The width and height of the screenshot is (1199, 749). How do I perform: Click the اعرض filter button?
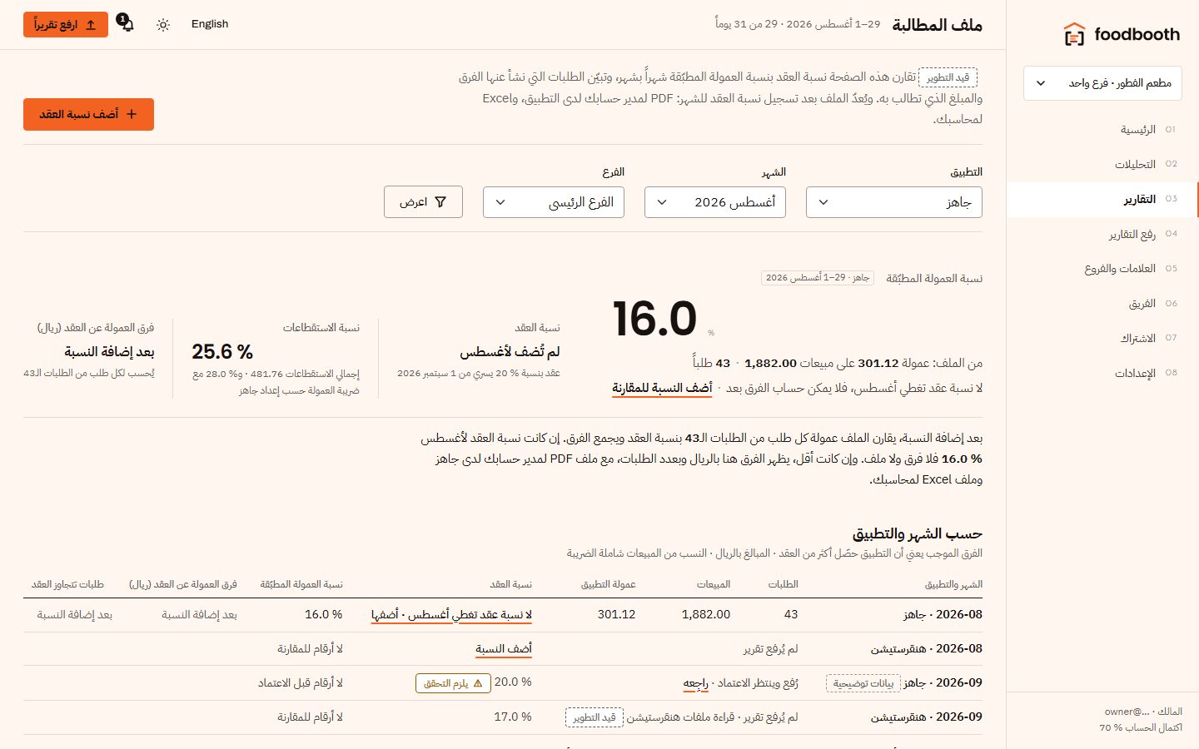click(423, 202)
